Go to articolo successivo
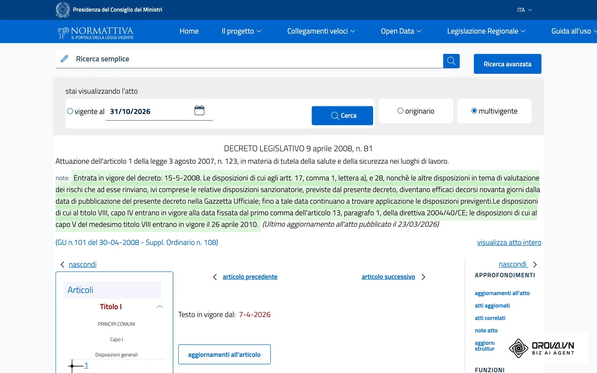This screenshot has height=373, width=597. (x=388, y=277)
